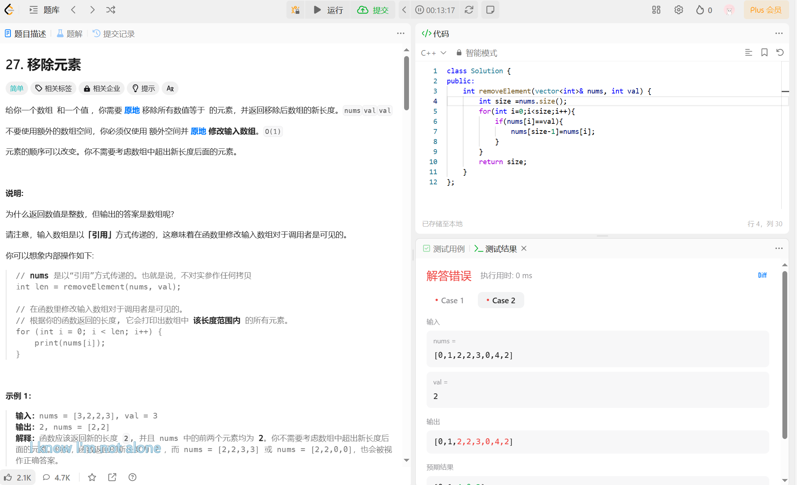Open the first 原地 link
797x485 pixels.
132,110
